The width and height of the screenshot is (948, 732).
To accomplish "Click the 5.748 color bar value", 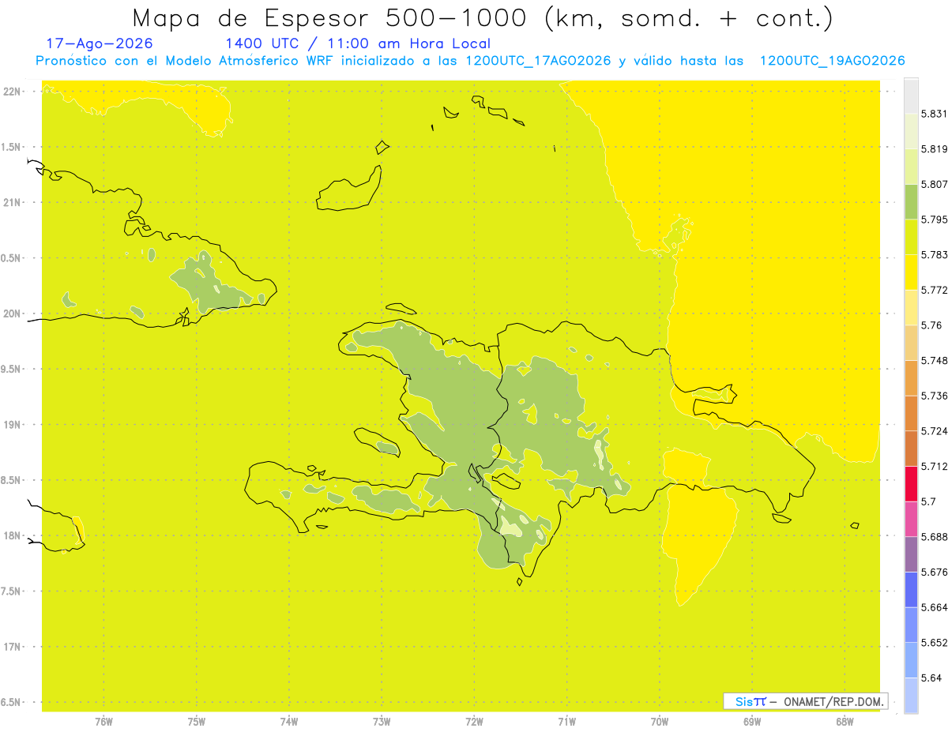I will (935, 360).
